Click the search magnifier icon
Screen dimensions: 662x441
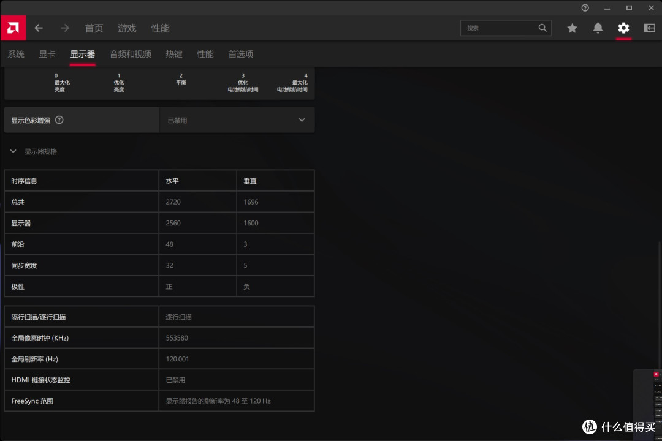542,28
